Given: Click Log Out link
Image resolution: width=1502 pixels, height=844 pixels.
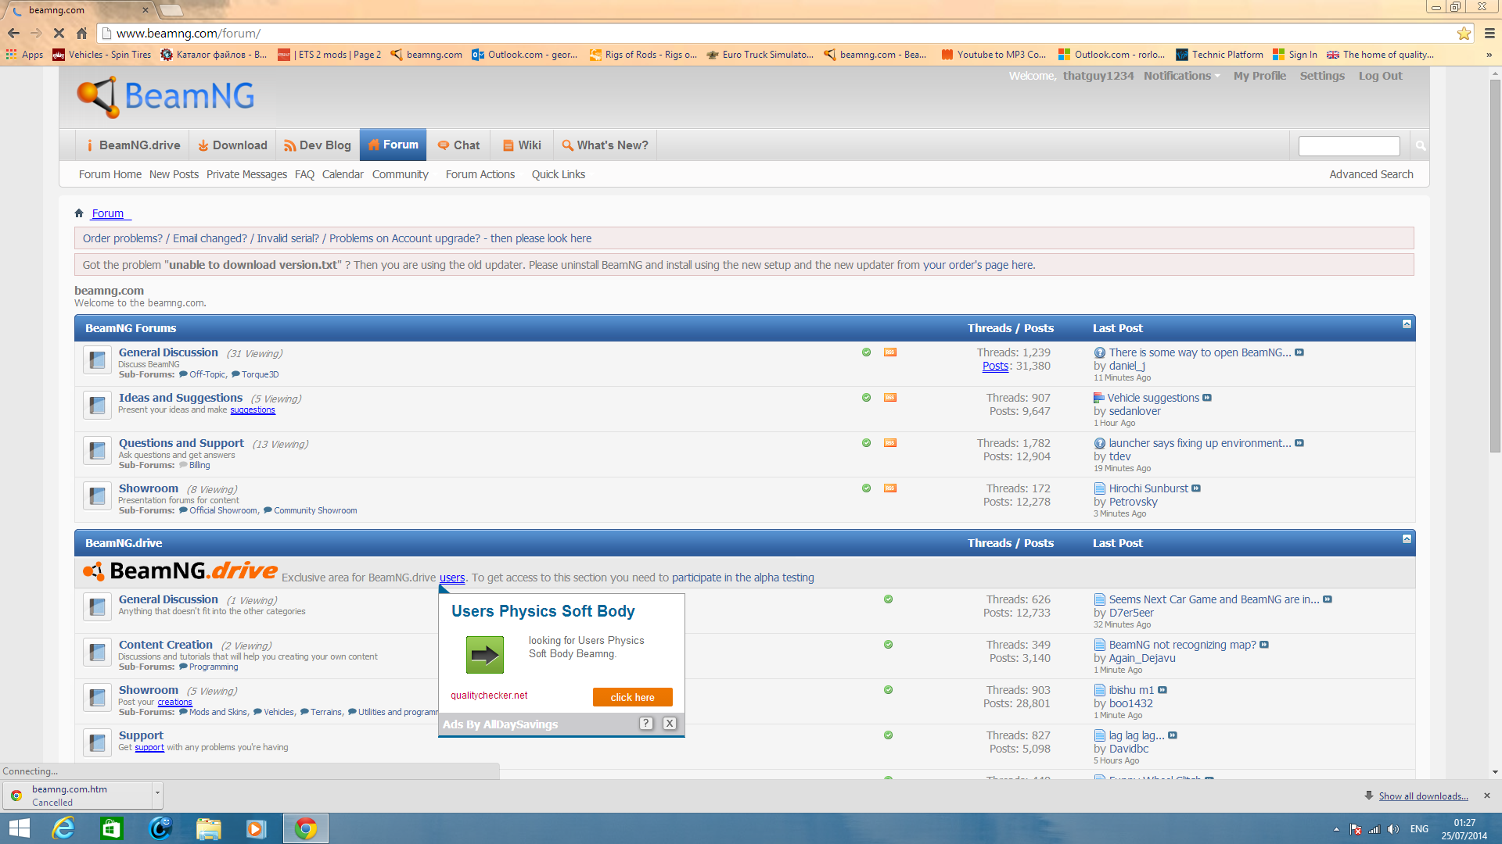Looking at the screenshot, I should [x=1380, y=76].
